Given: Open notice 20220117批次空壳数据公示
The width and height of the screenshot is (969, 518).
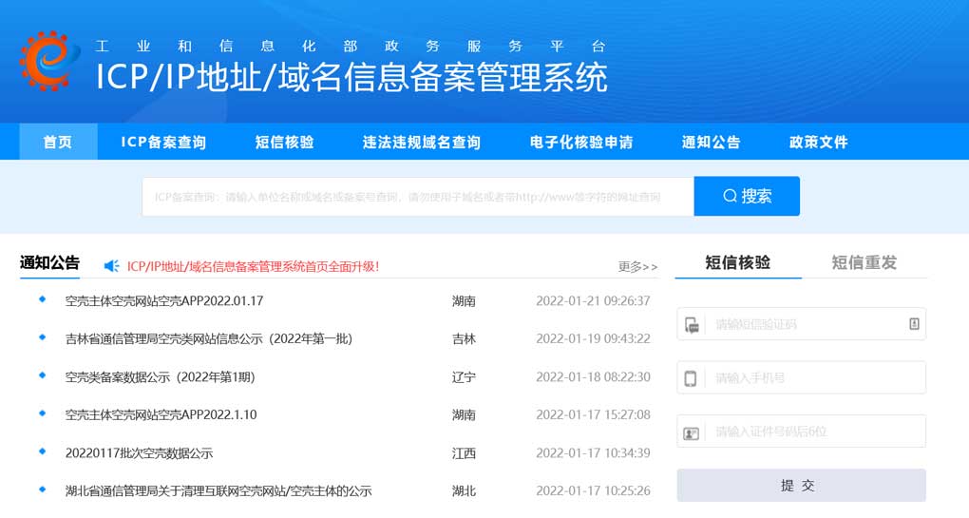Looking at the screenshot, I should pos(139,453).
